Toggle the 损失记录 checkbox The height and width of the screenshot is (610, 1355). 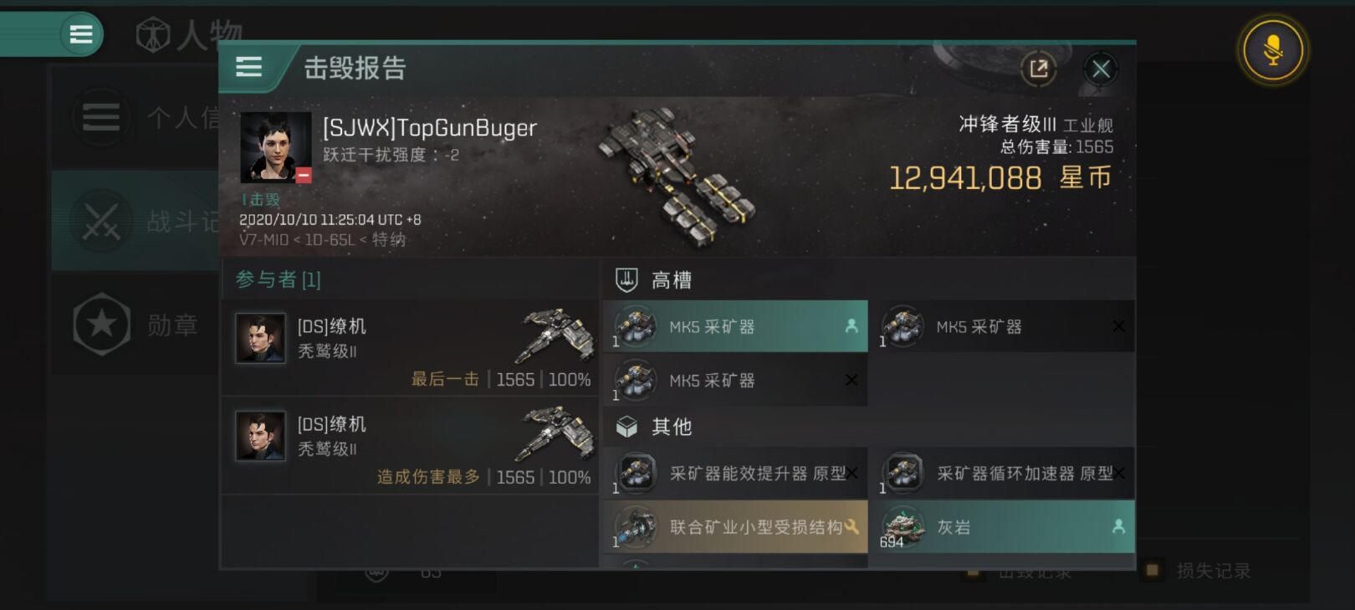(x=1153, y=571)
